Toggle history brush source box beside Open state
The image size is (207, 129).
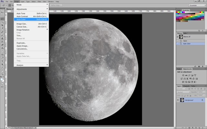pos(178,41)
